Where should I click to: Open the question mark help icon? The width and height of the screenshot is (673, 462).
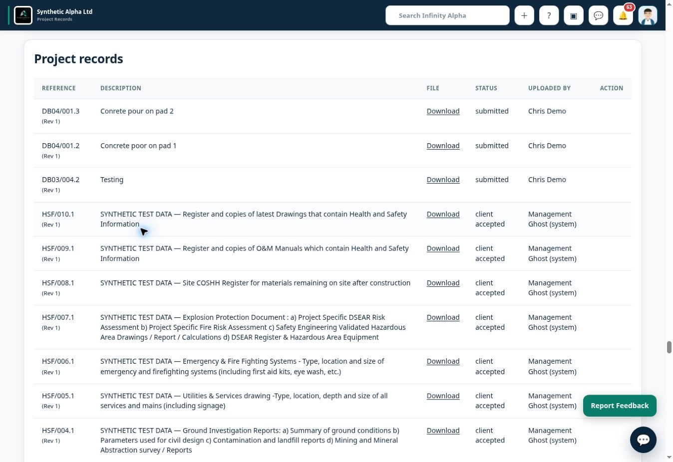point(549,15)
